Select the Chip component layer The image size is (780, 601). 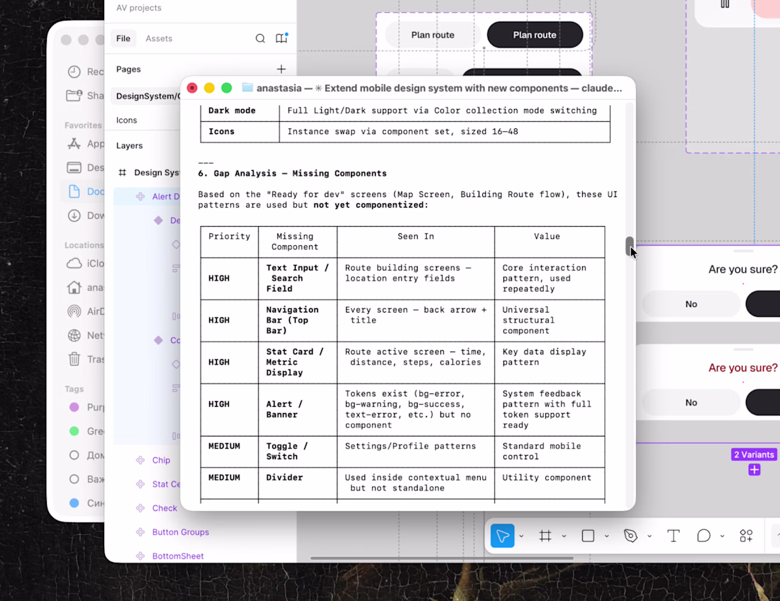tap(161, 461)
